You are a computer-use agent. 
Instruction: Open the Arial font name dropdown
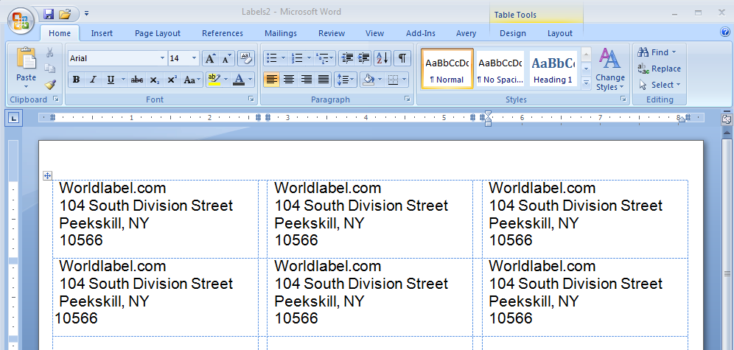point(162,58)
